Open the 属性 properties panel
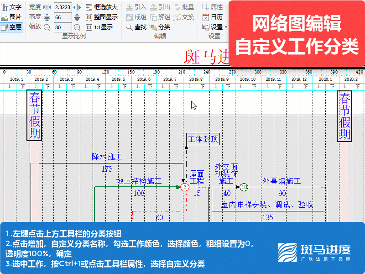This screenshot has height=274, width=365. pos(213,7)
